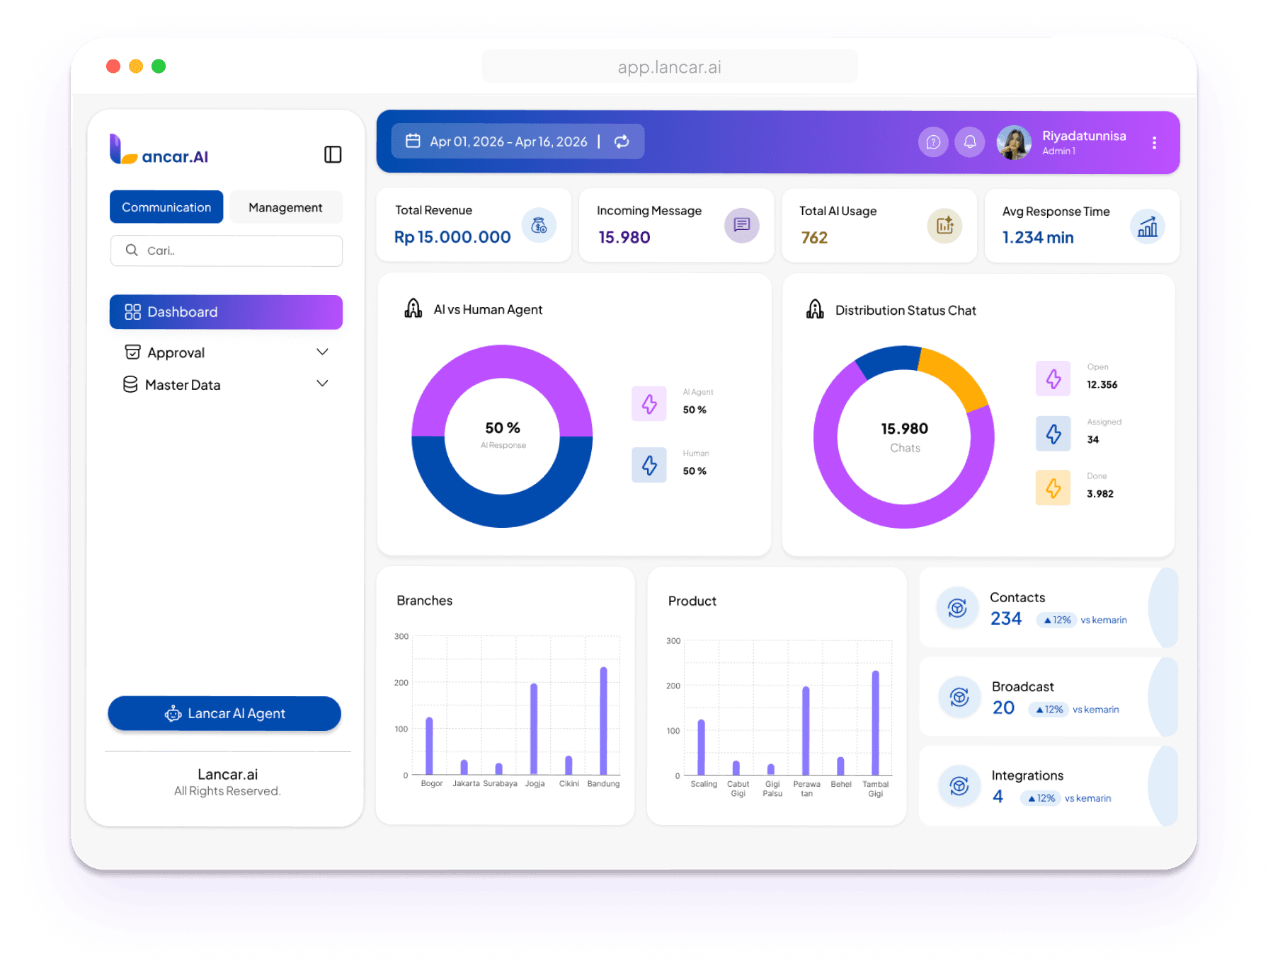The image size is (1268, 975).
Task: Click the Total AI Usage sparkle icon
Action: 944,226
